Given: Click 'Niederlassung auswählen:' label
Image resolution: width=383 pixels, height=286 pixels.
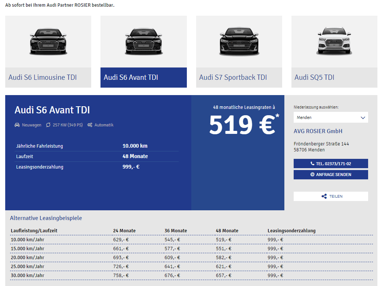Looking at the screenshot, I should pos(316,107).
